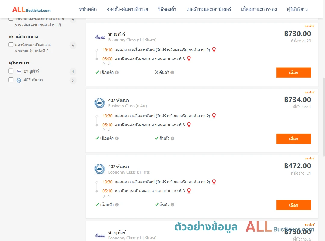Screen dimensions: 325x241
Task: Open map pin for 05:10 arrival in Business Class card
Action: pyautogui.click(x=189, y=124)
